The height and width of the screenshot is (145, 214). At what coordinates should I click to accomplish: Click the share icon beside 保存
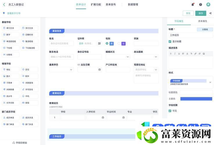pyautogui.click(x=210, y=13)
